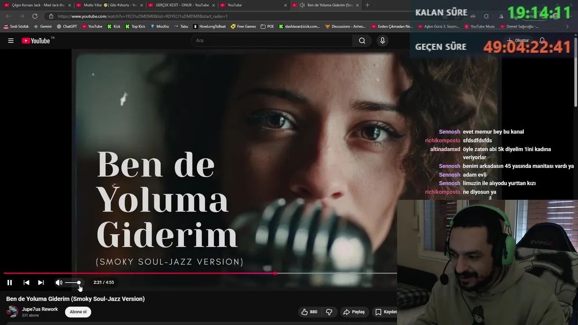Open the dashboard.kick.com bookmark

pyautogui.click(x=299, y=27)
